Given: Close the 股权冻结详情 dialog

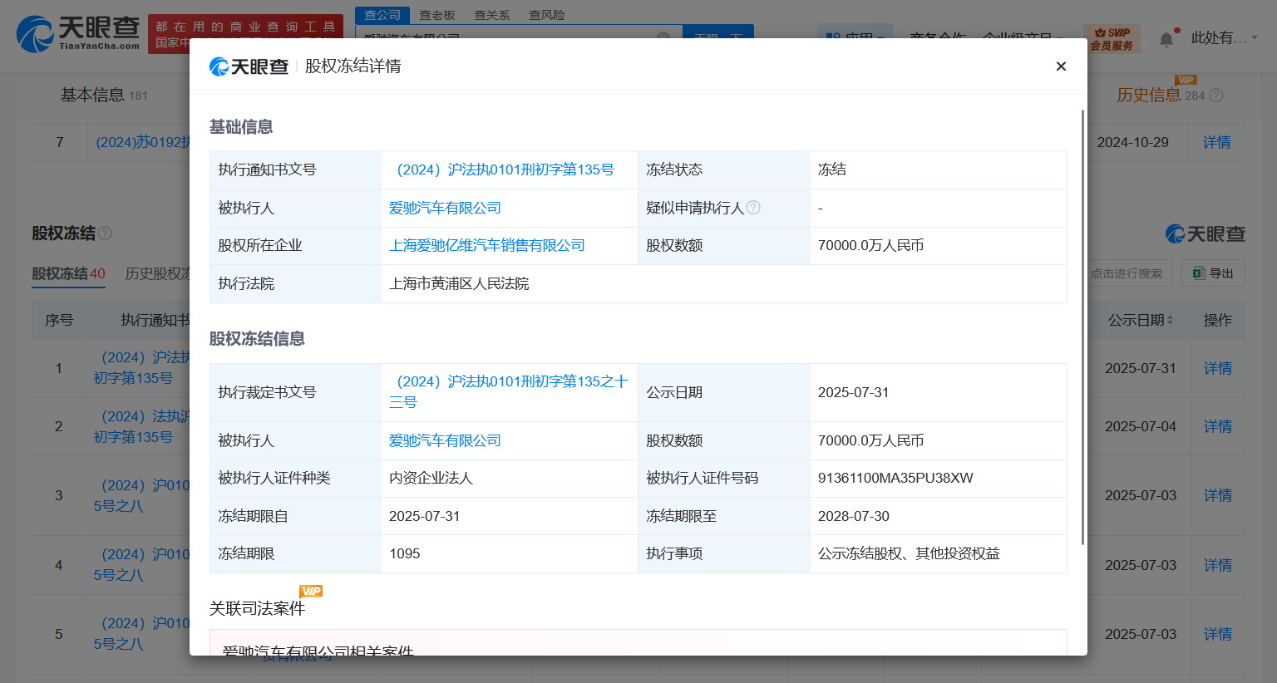Looking at the screenshot, I should (x=1061, y=66).
